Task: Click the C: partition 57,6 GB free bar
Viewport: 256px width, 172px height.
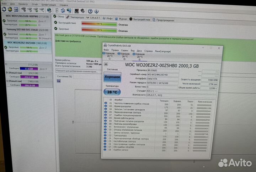Action: pos(29,69)
